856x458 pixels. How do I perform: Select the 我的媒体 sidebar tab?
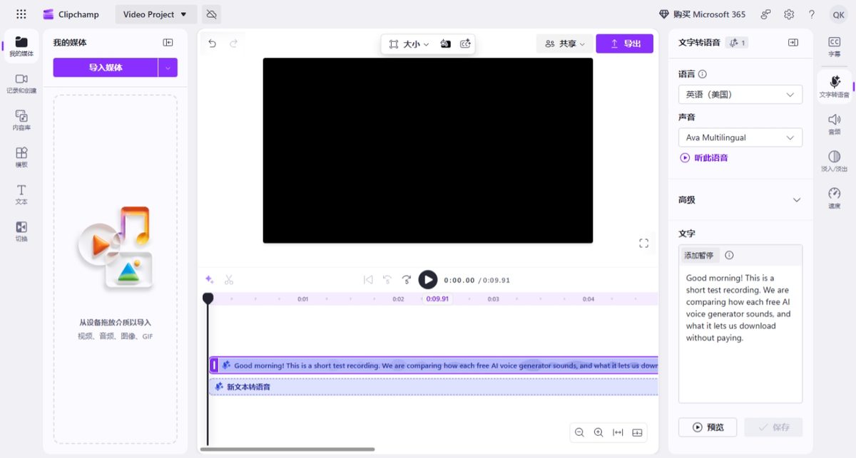click(21, 46)
